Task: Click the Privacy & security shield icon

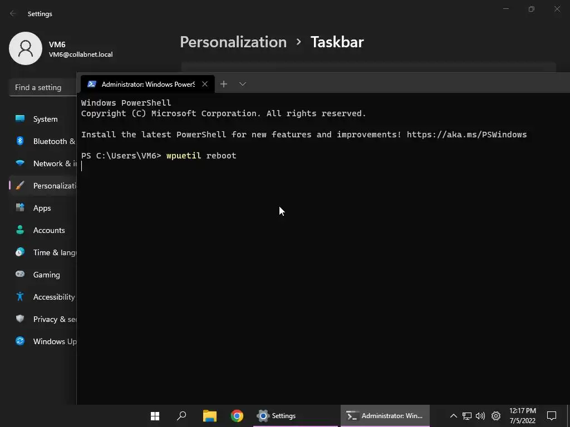Action: tap(20, 319)
